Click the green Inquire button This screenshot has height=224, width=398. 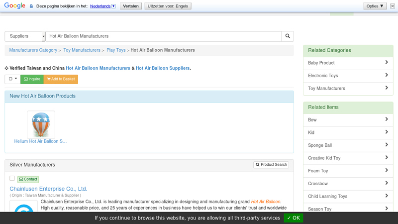tap(32, 79)
